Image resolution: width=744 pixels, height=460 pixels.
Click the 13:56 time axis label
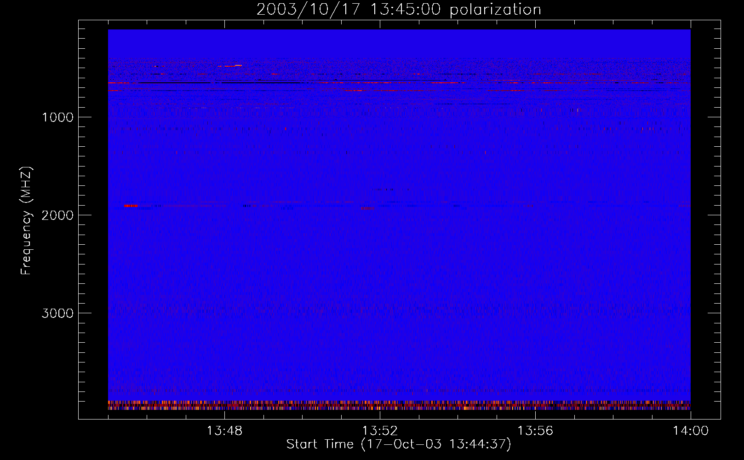coord(535,431)
